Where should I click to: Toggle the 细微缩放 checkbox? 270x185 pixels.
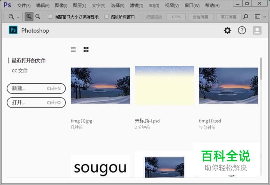(142, 16)
